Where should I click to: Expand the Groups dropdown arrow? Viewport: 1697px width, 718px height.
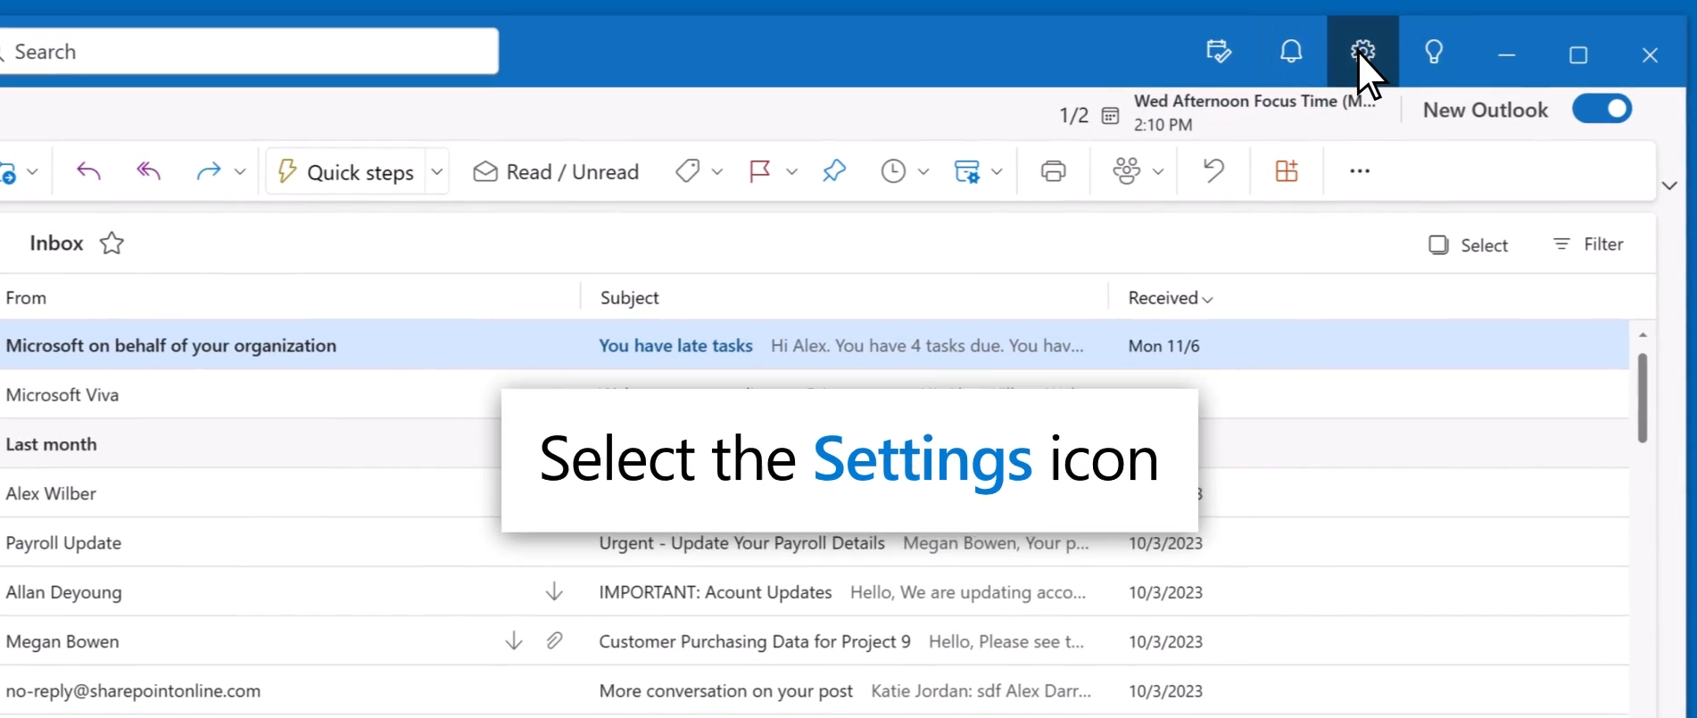1158,171
